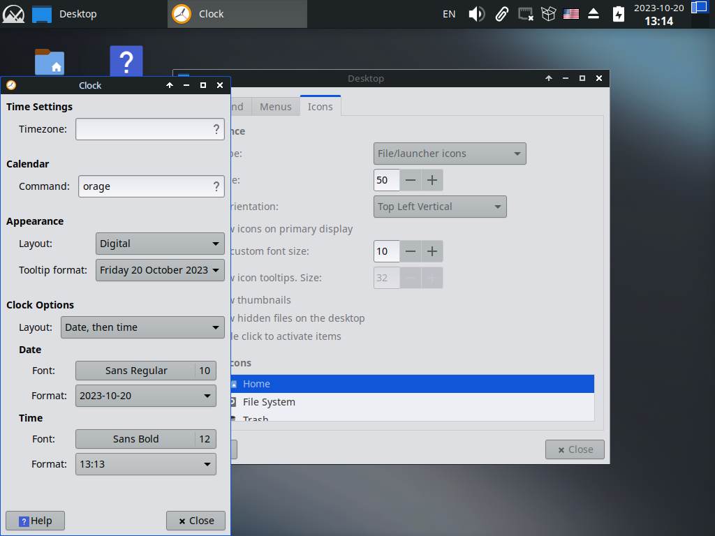Click the disconnected network icon
The image size is (715, 536).
coord(526,14)
